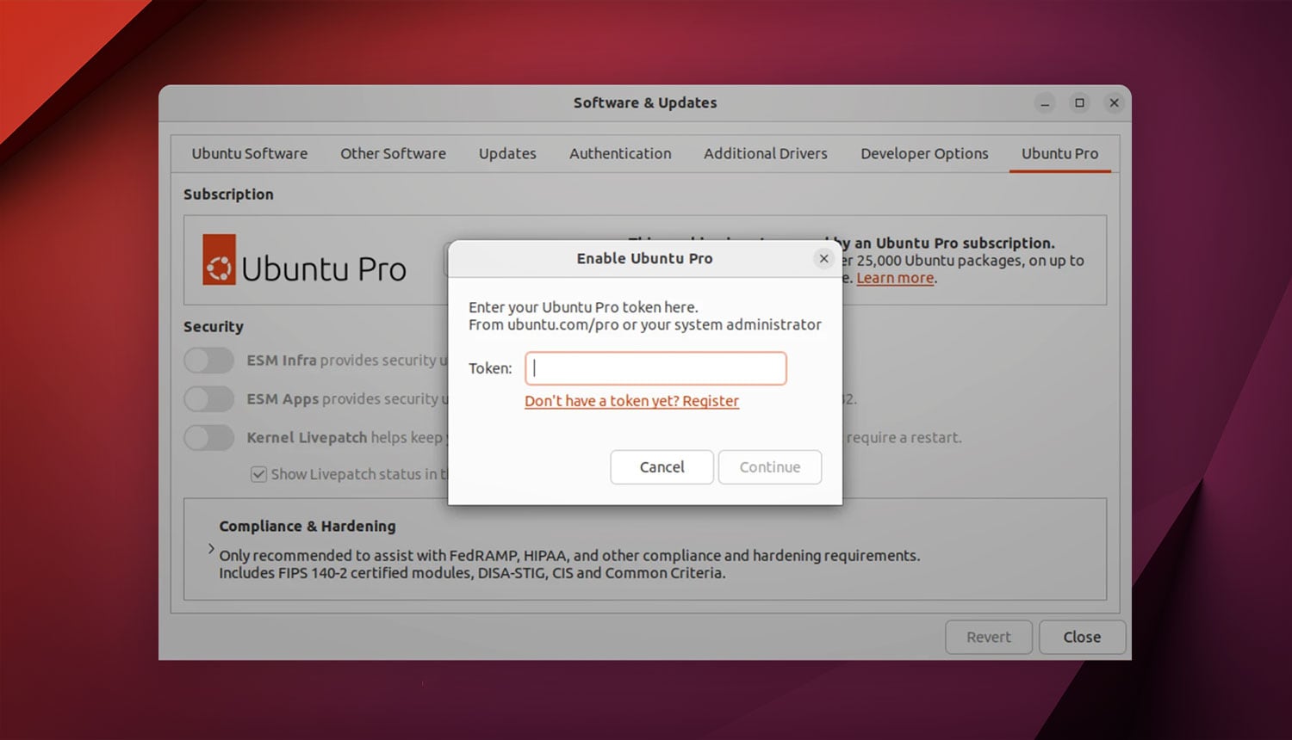Go to the Updates tab
Screen dimensions: 1292x740
(x=507, y=154)
